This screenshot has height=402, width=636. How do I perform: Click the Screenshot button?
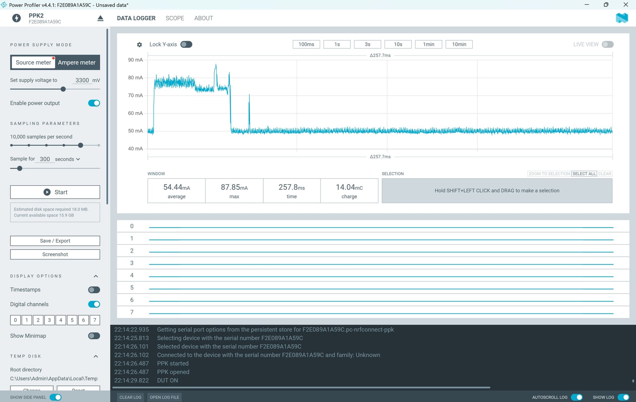tap(55, 254)
